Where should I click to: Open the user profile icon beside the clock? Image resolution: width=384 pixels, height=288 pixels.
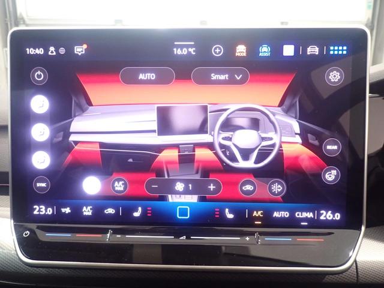(52, 50)
